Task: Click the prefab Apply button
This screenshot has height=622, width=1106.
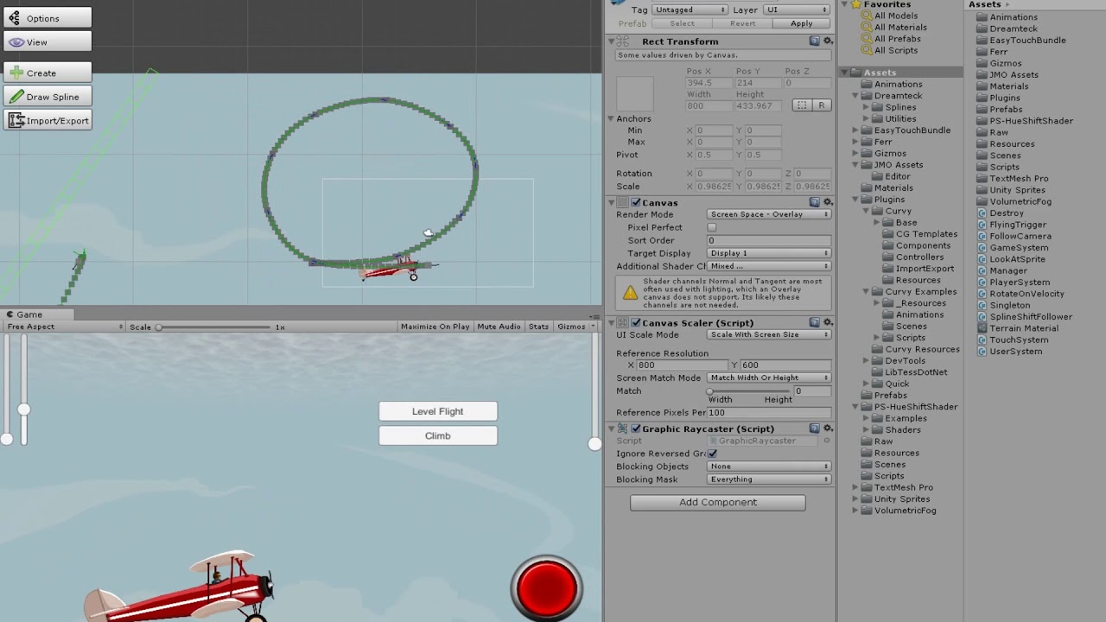Action: tap(801, 23)
